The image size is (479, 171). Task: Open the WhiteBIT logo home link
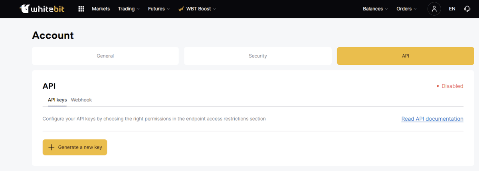(42, 9)
